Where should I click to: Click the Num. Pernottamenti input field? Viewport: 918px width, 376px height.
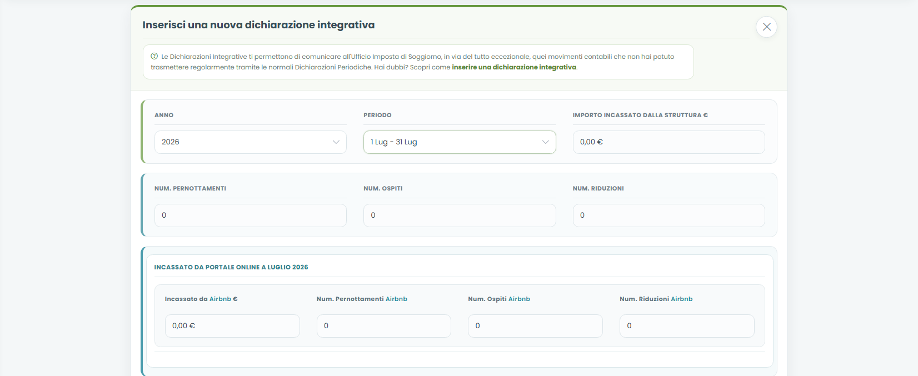pos(251,215)
